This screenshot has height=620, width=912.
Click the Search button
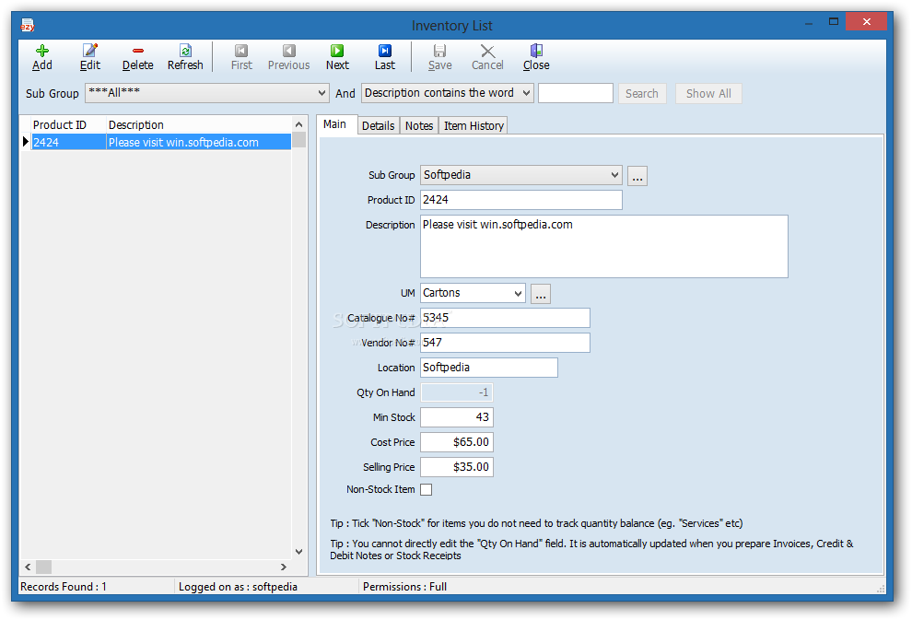click(x=641, y=94)
